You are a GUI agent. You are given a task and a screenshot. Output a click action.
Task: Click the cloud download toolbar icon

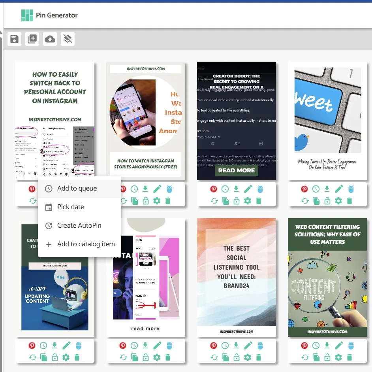[x=50, y=39]
